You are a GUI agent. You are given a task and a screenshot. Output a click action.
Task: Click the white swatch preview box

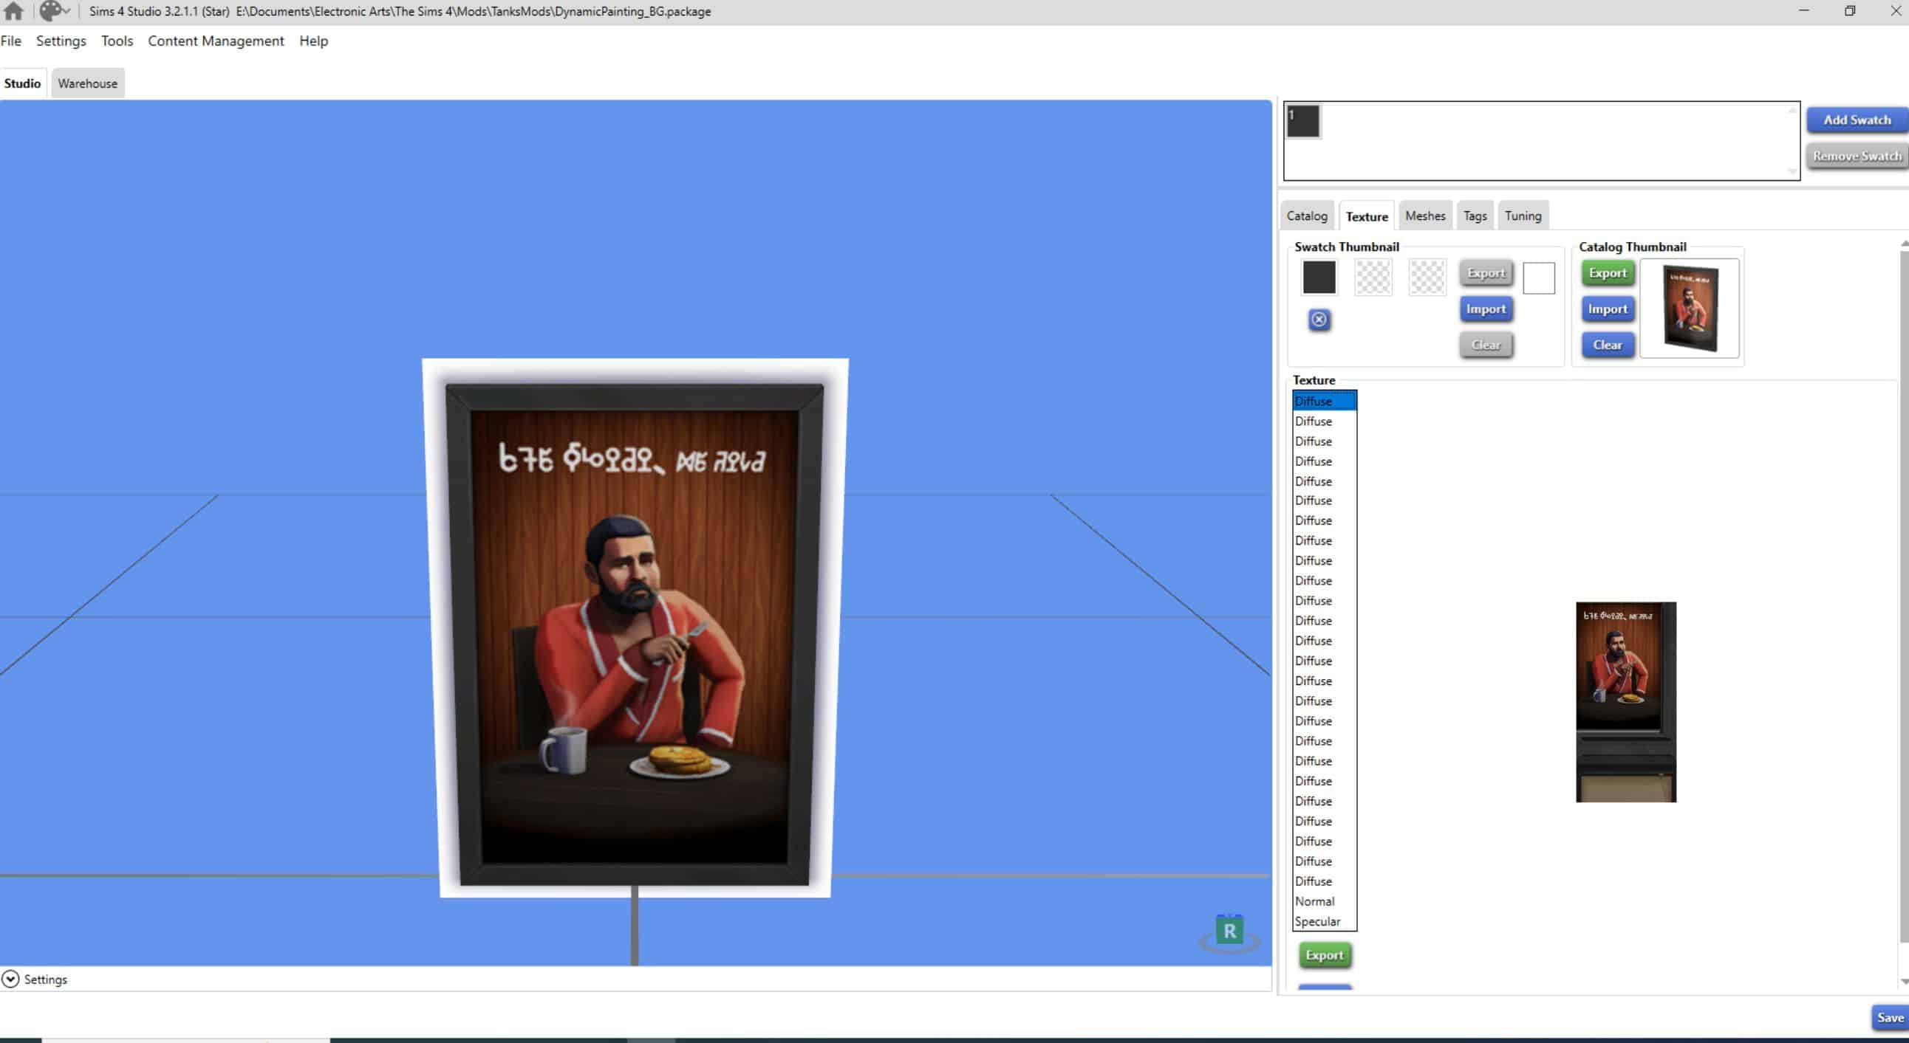click(x=1538, y=278)
